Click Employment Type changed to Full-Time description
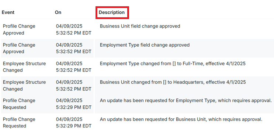Screen dimensions: 274x133 pyautogui.click(x=173, y=64)
